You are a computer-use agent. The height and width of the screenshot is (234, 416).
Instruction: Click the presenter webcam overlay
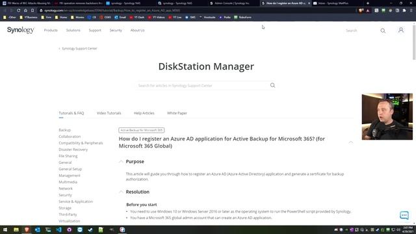[387, 116]
